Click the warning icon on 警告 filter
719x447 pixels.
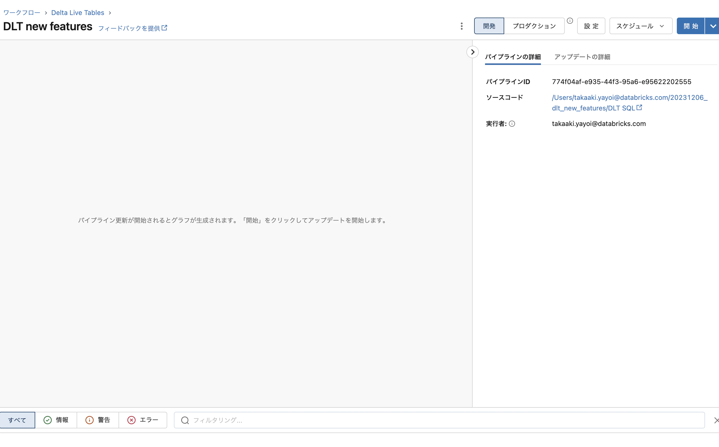90,420
